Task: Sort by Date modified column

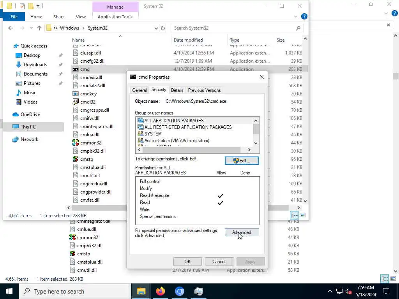Action: pyautogui.click(x=188, y=40)
